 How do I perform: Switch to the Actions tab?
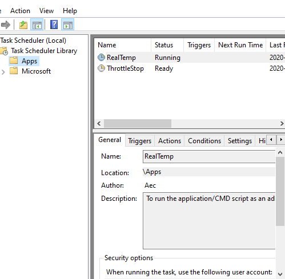[170, 141]
